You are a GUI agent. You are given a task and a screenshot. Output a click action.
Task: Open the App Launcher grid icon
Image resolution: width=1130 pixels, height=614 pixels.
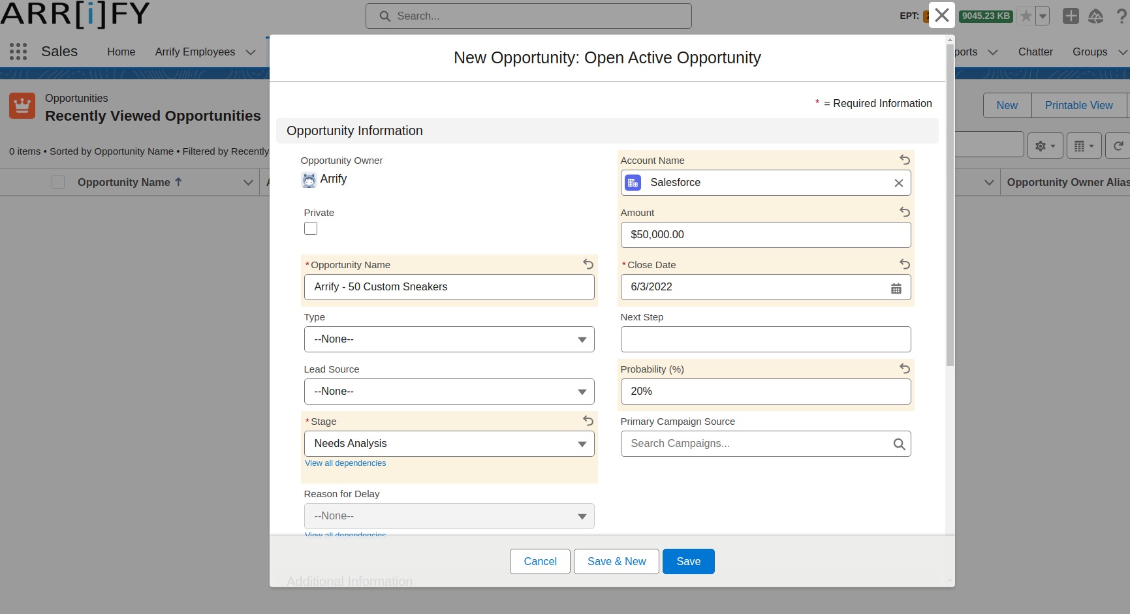18,52
